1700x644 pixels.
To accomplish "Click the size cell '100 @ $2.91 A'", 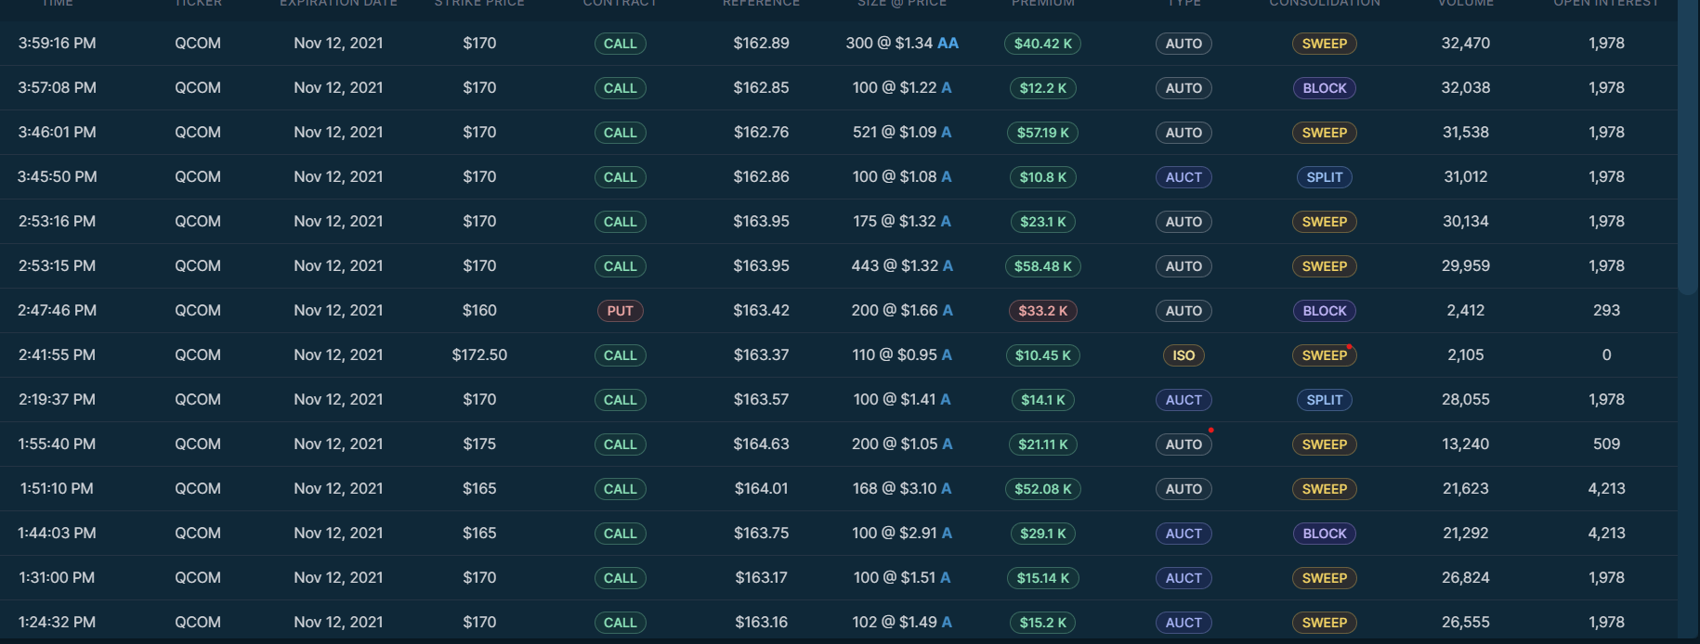I will (902, 534).
